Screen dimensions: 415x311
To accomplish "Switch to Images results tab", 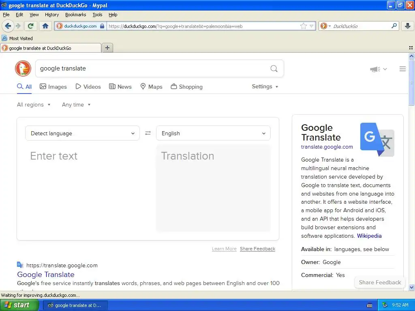I will [x=53, y=87].
